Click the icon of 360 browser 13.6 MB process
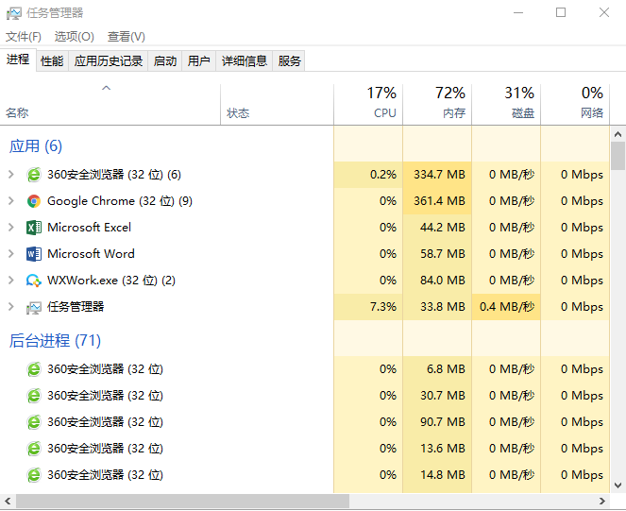The image size is (626, 511). 34,449
